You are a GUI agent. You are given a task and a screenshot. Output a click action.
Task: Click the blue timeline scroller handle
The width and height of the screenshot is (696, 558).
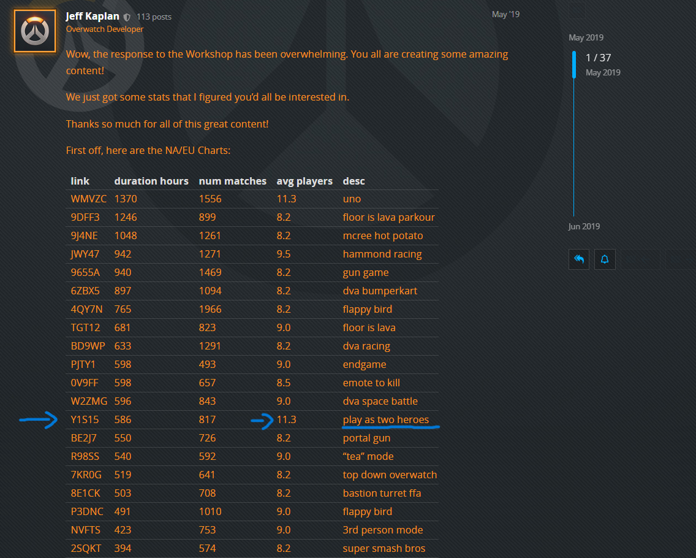574,65
